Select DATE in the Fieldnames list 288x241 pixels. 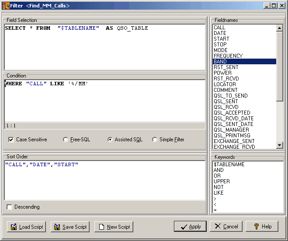(x=244, y=33)
